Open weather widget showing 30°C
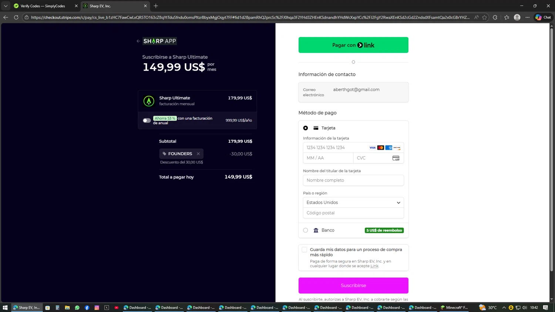 (x=488, y=308)
